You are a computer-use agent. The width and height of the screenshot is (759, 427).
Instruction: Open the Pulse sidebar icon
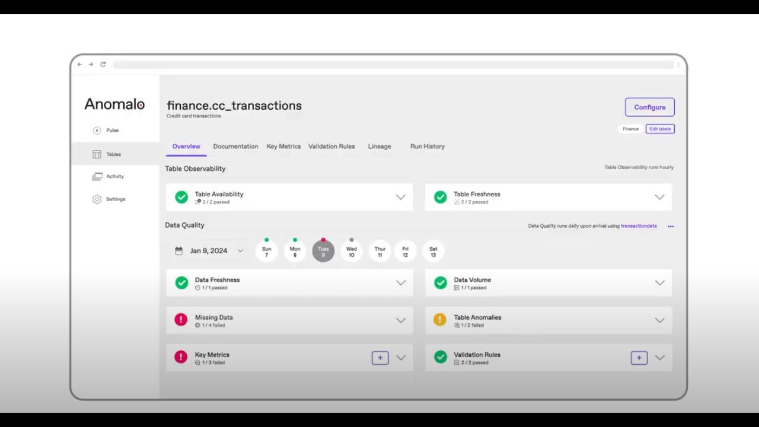97,130
